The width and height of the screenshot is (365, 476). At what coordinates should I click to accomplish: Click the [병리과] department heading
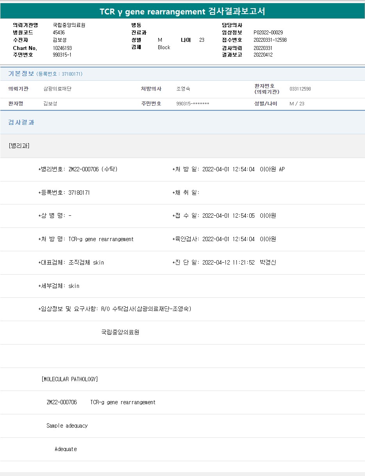pyautogui.click(x=19, y=146)
